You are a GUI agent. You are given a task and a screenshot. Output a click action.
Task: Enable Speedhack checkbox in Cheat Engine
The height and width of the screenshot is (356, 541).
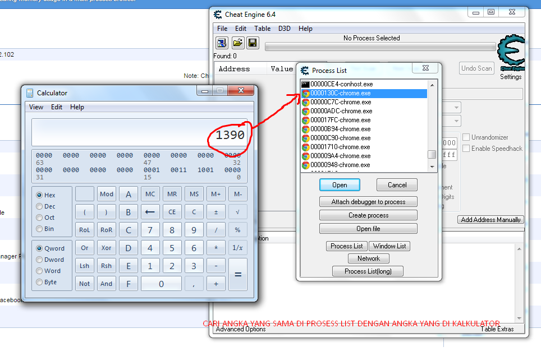466,149
